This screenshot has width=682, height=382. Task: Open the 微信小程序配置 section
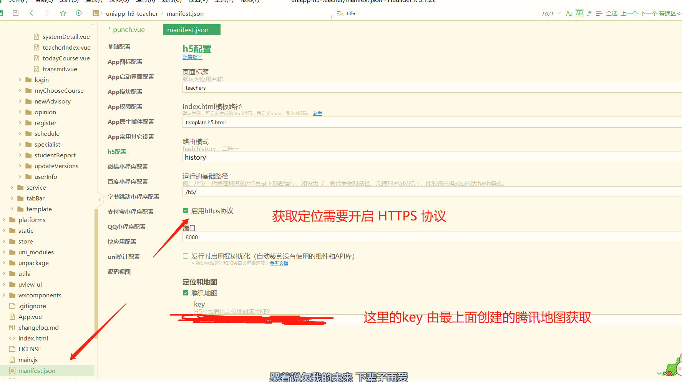(128, 167)
